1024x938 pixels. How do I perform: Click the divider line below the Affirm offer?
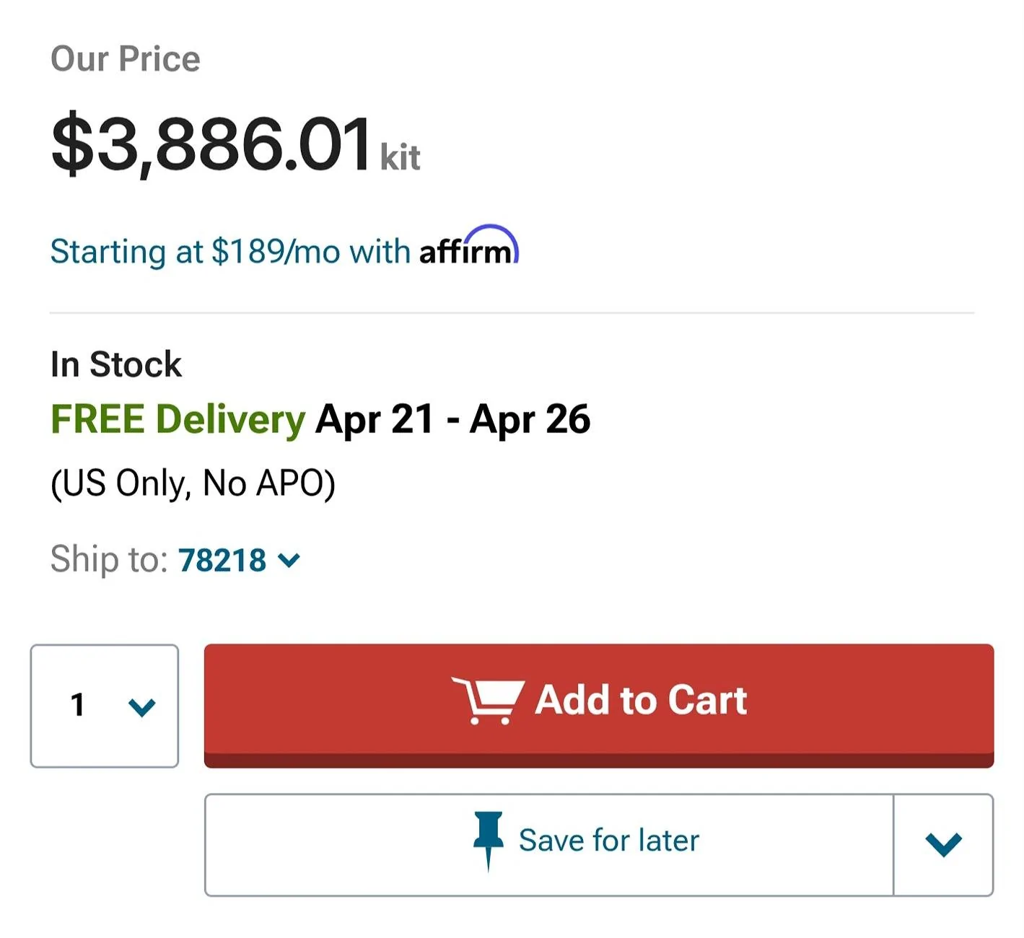512,313
